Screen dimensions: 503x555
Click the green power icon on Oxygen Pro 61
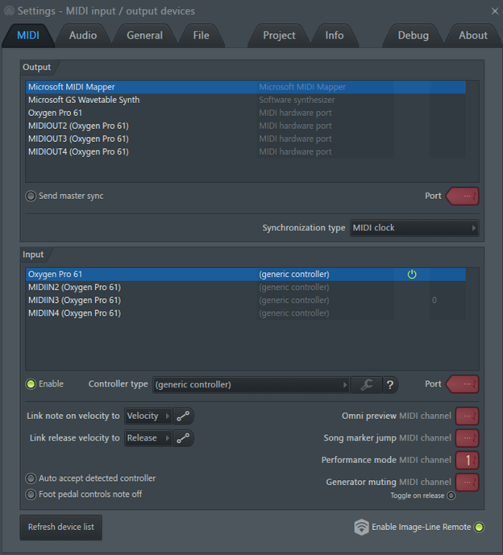pyautogui.click(x=412, y=275)
